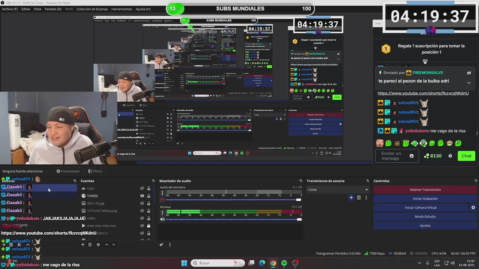Click the Windows taskbar Buscar search box
Screen dimensions: 479x269
pos(218,263)
